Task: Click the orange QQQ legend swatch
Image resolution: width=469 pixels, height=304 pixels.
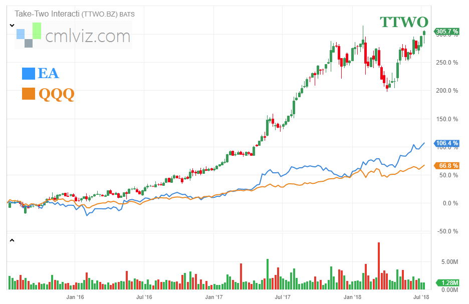Action: [29, 94]
